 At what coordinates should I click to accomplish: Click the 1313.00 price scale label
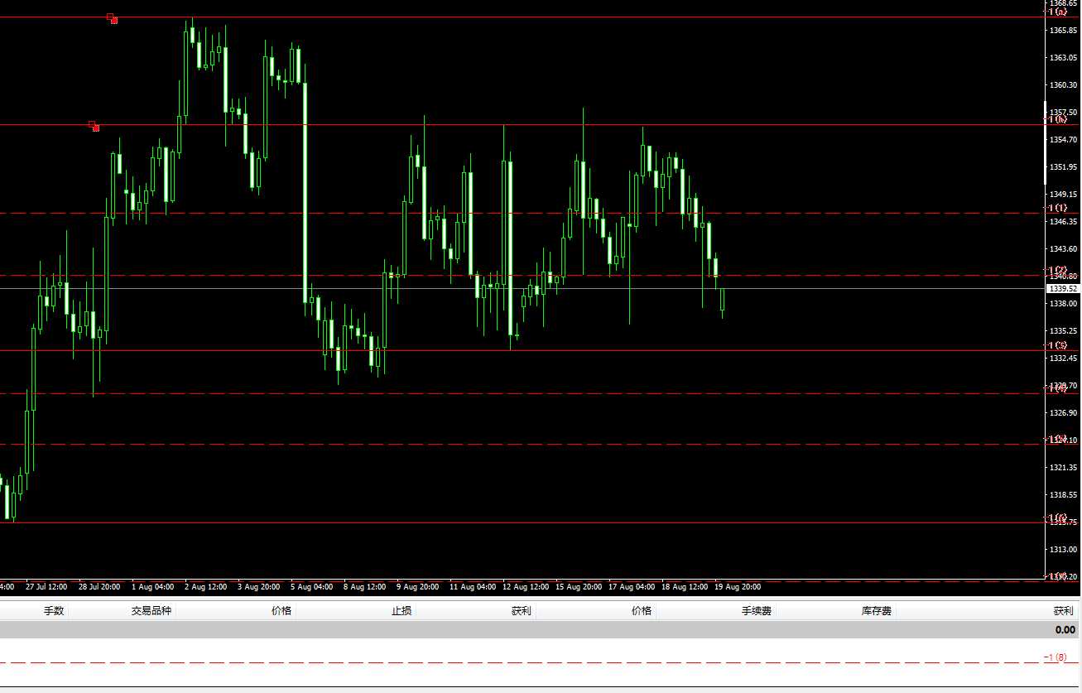(1063, 550)
